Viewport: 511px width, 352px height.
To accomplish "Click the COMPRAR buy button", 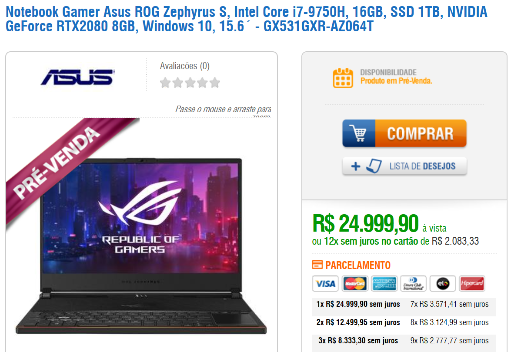I will (x=404, y=133).
